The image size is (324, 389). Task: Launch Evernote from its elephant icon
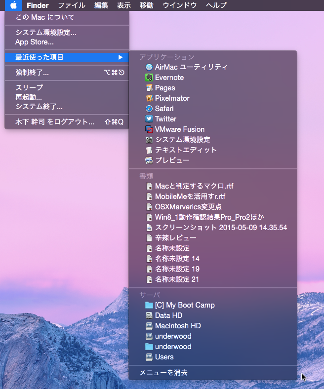click(149, 78)
